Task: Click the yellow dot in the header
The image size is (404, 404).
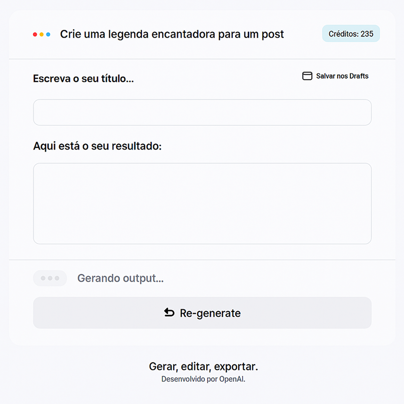Action: 41,34
